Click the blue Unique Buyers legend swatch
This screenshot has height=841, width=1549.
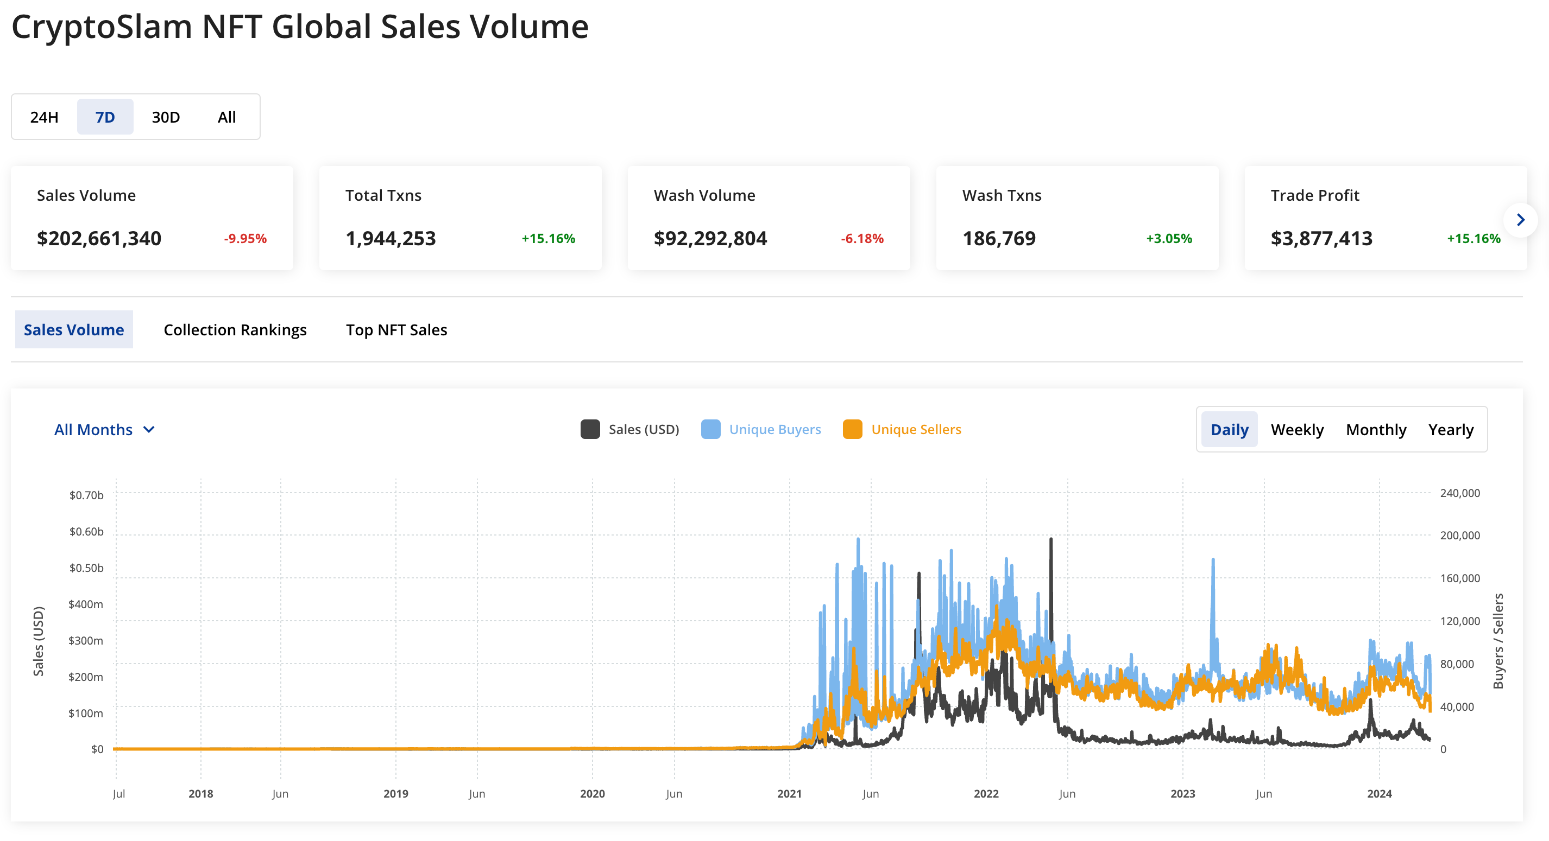tap(710, 430)
